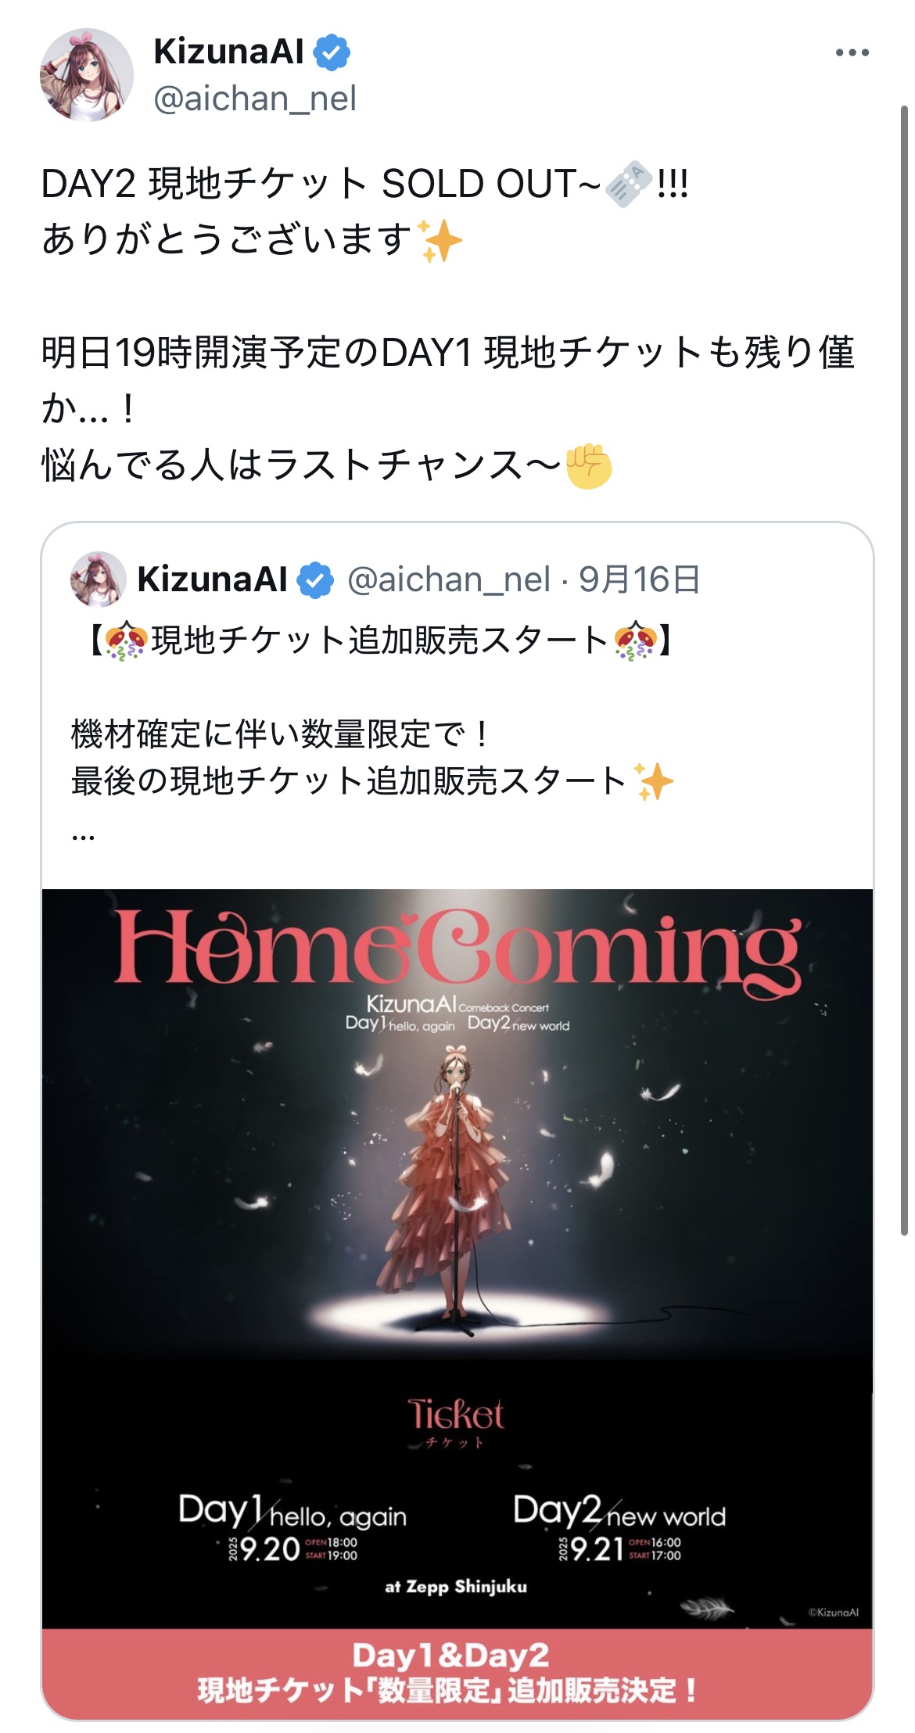
Task: Click the pink Day1&Day2 追加販売決定 banner
Action: [x=457, y=1674]
